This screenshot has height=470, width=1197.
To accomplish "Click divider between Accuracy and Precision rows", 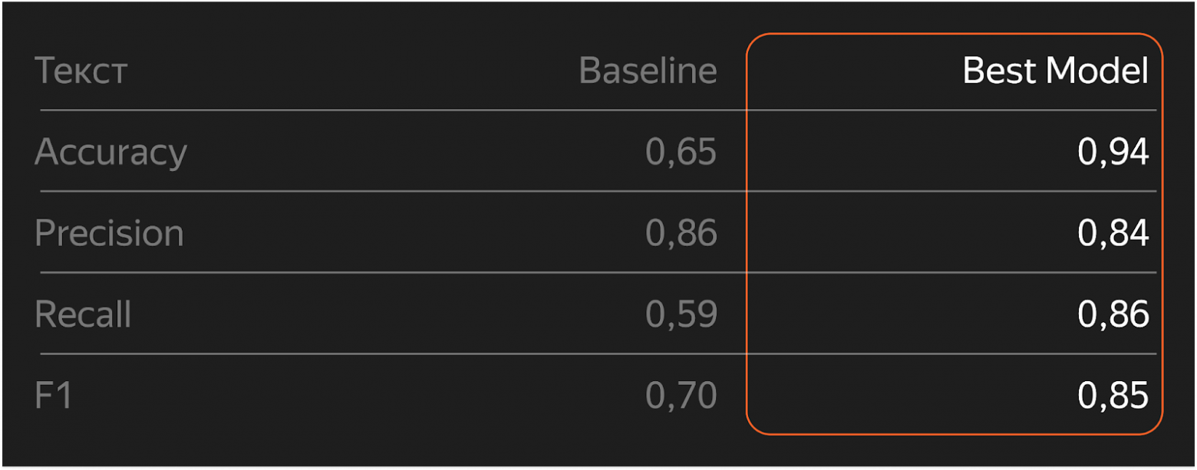I will tap(384, 192).
